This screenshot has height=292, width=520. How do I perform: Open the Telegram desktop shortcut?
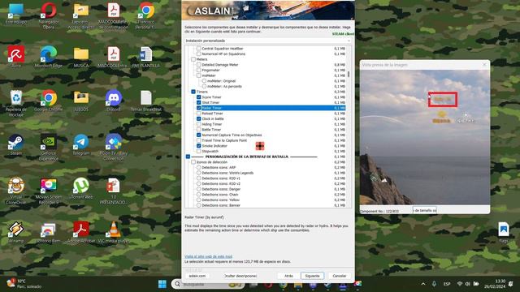(x=81, y=144)
